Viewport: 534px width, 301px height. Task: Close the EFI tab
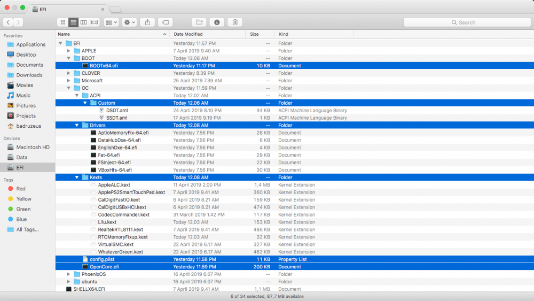pos(103,10)
